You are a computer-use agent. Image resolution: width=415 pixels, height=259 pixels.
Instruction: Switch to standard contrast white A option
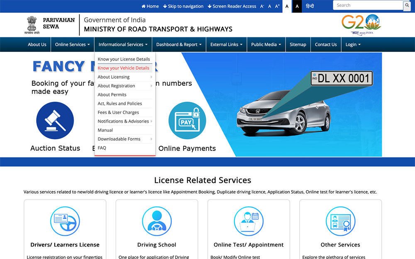(287, 6)
